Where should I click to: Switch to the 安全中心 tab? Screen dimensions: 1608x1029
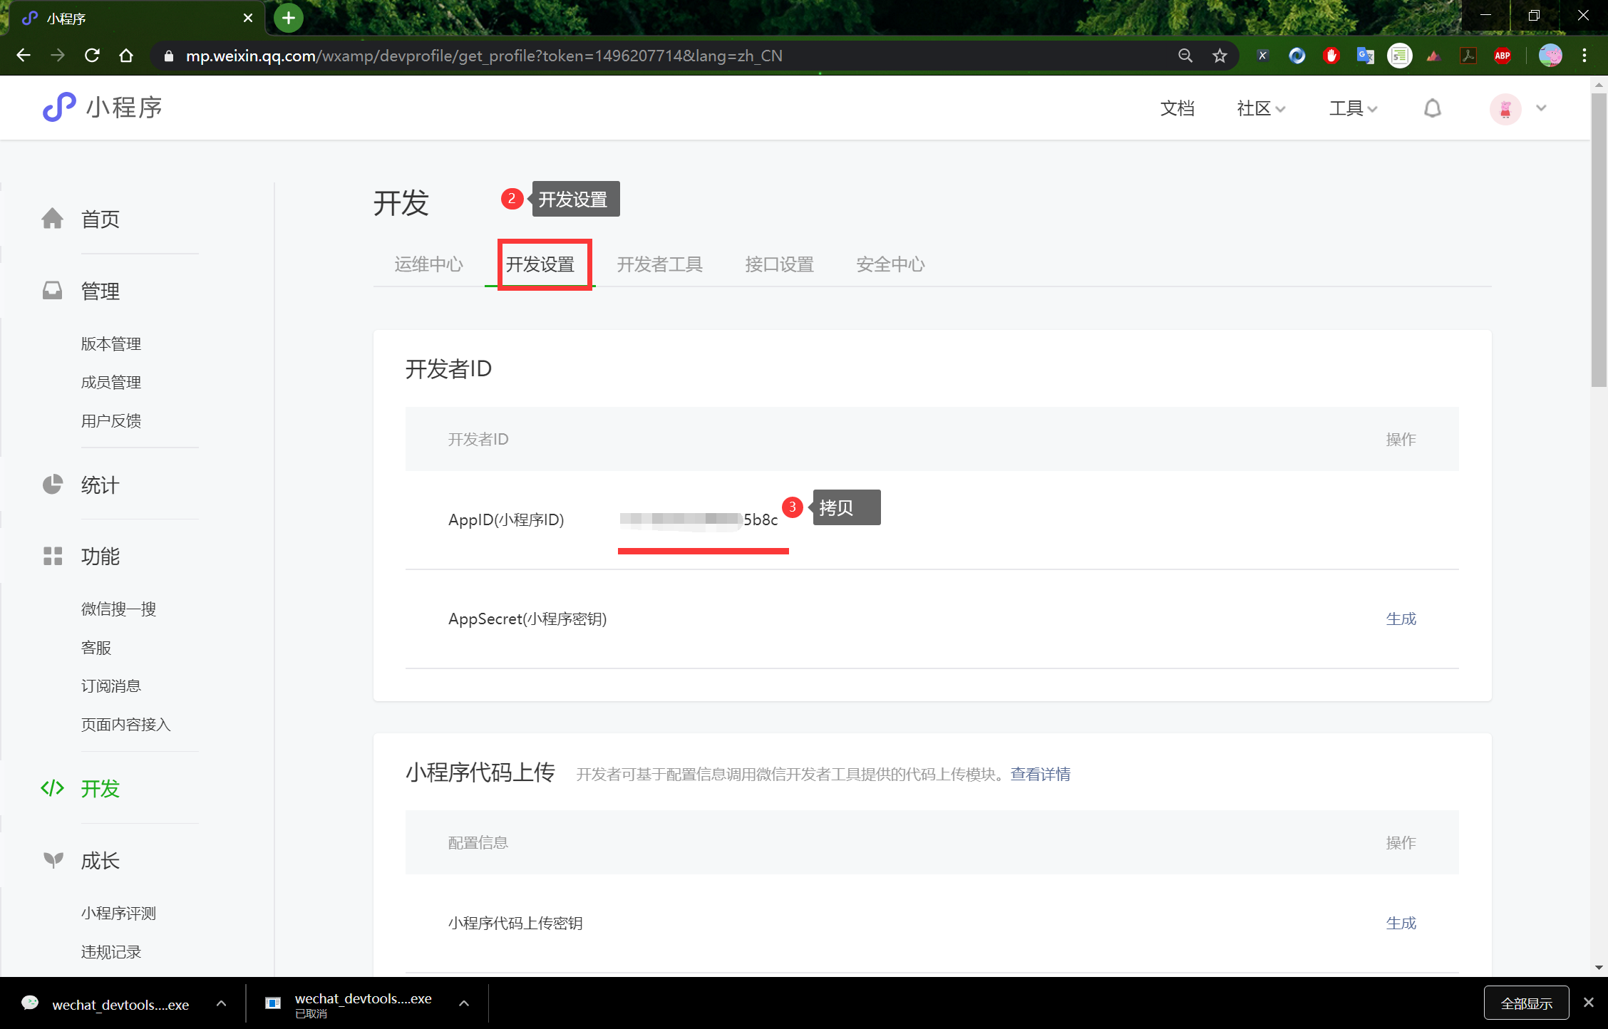891,264
